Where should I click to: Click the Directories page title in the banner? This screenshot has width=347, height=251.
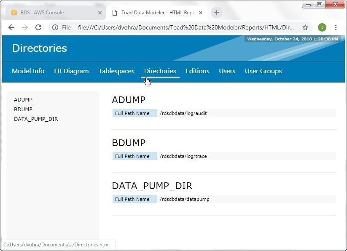click(x=39, y=48)
